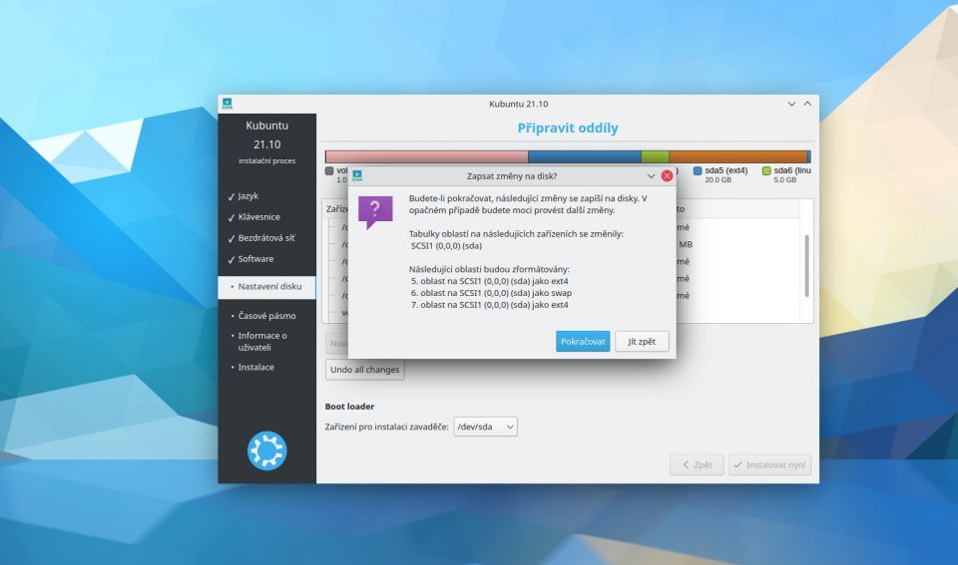Click the blue partition segment in disk bar
Viewport: 958px width, 565px height.
(585, 156)
